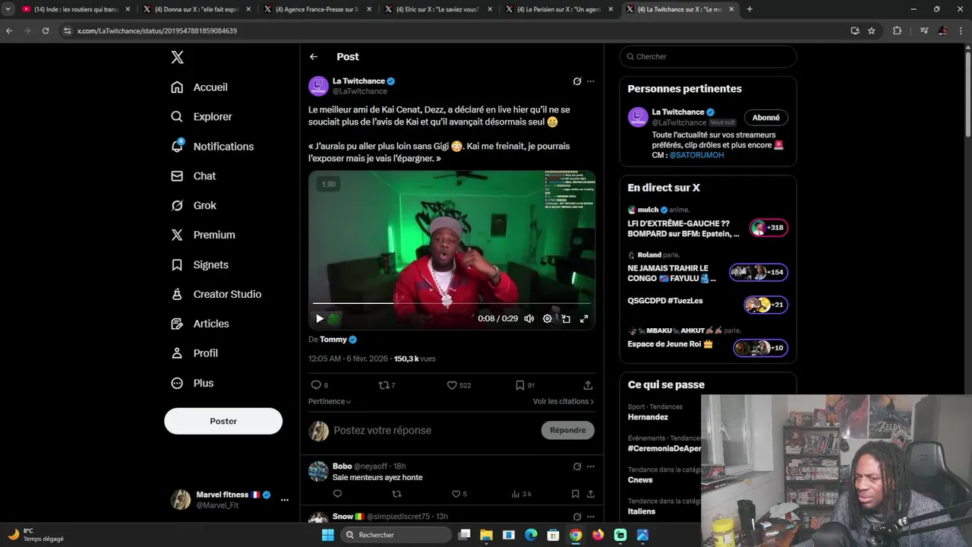Click the Grok icon on La Twitchance post
This screenshot has width=972, height=547.
(x=577, y=81)
